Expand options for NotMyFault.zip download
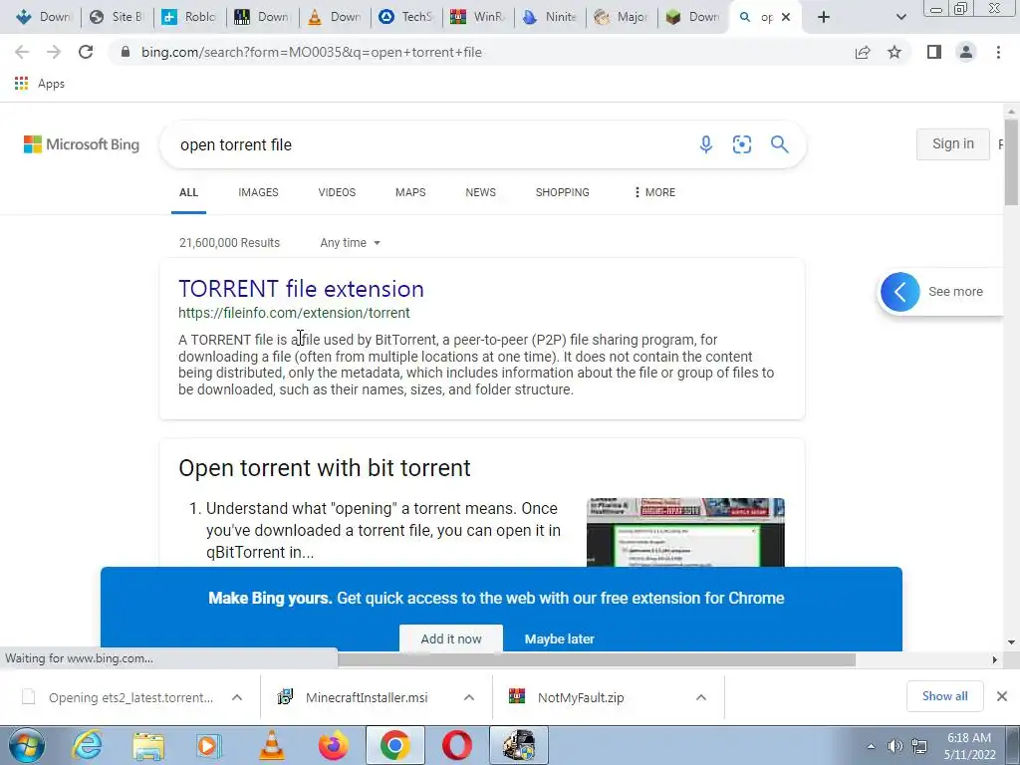 (x=700, y=697)
